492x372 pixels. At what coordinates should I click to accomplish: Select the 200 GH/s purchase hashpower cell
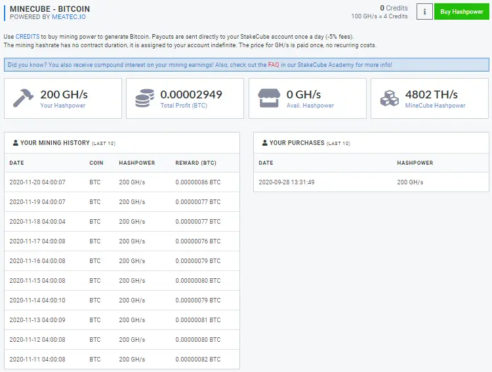click(x=410, y=182)
